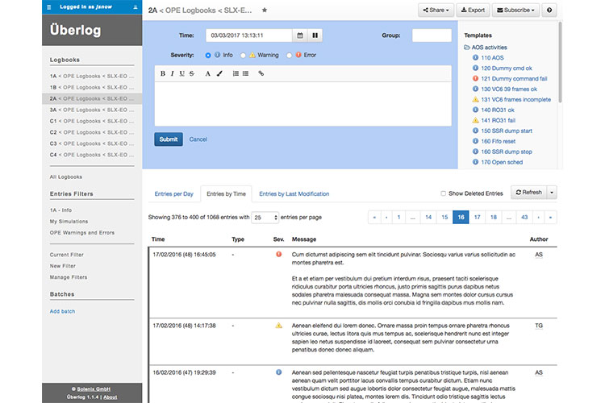Viewport: 605px width, 403px height.
Task: Select the Error severity radio button
Action: 289,55
